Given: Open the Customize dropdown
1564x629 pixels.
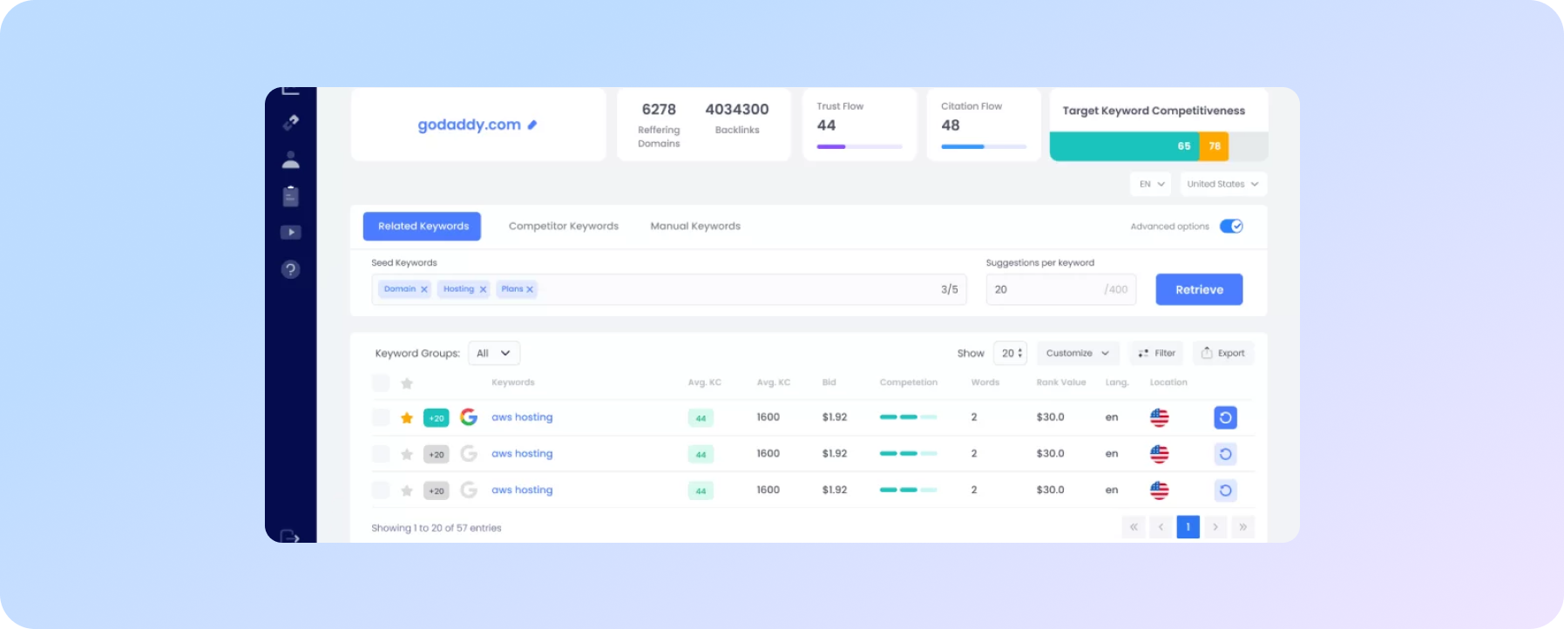Looking at the screenshot, I should (x=1077, y=353).
